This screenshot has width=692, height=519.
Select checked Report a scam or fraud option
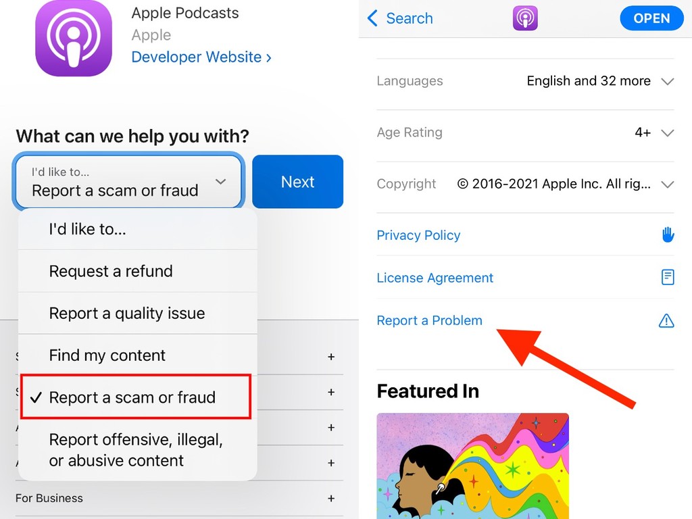136,397
